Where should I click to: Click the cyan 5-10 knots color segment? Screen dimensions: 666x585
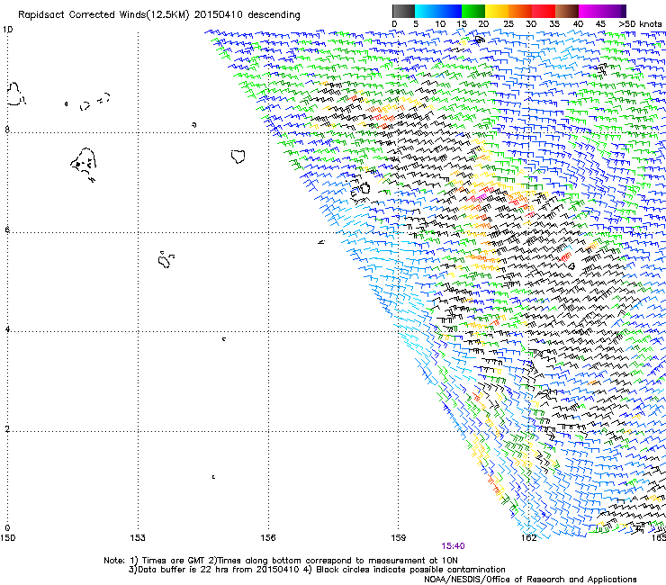point(427,11)
